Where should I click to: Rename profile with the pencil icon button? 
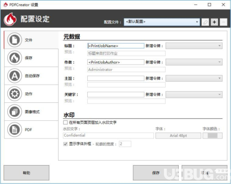point(205,22)
